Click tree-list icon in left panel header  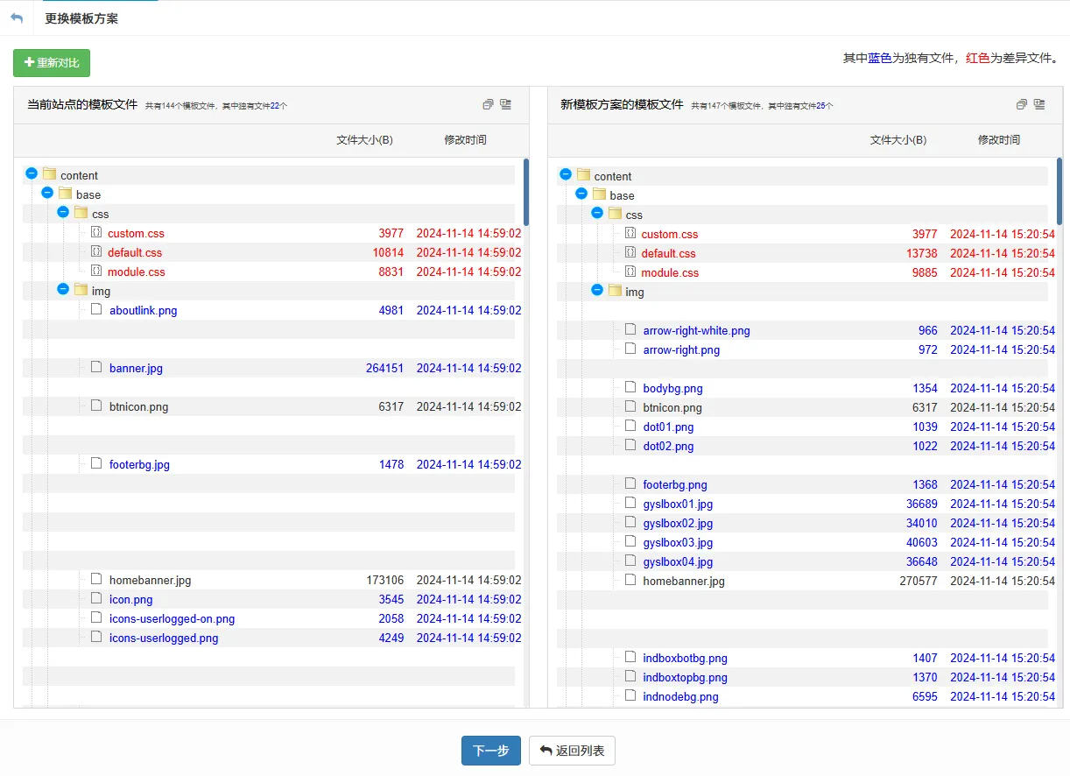(505, 104)
